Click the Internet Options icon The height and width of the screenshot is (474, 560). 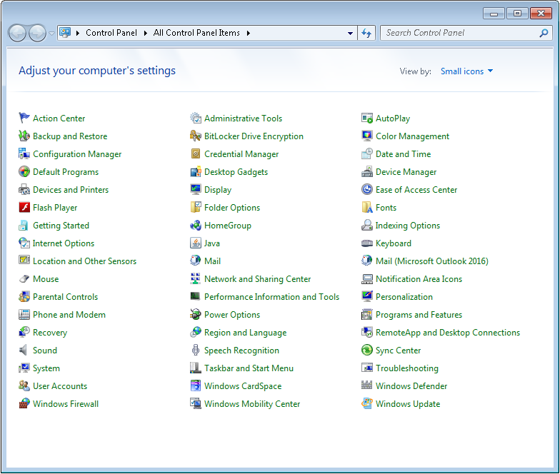[24, 243]
